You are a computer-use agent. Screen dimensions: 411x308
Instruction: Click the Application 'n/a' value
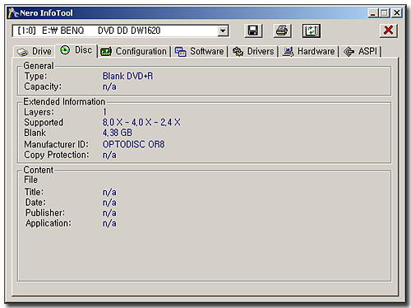point(109,223)
